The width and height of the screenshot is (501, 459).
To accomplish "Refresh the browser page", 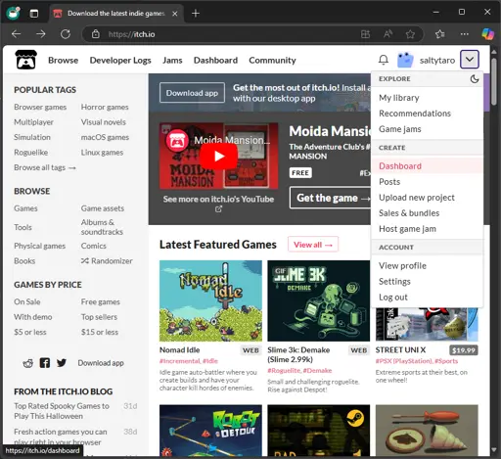I will 66,34.
